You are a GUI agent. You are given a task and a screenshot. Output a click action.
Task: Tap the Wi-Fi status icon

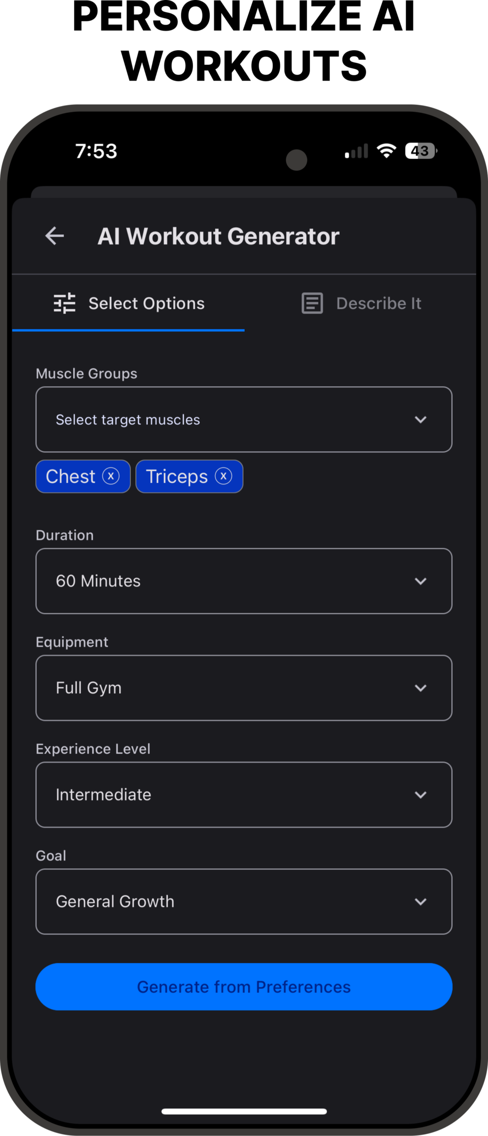click(x=386, y=151)
